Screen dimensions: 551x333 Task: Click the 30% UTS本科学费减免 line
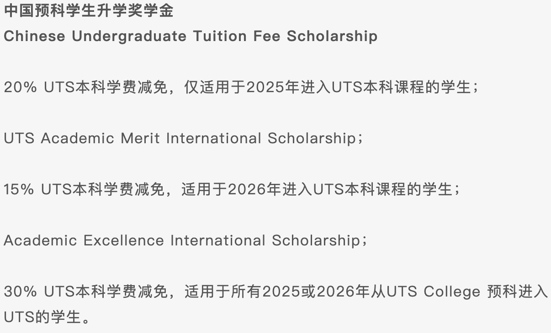point(275,291)
